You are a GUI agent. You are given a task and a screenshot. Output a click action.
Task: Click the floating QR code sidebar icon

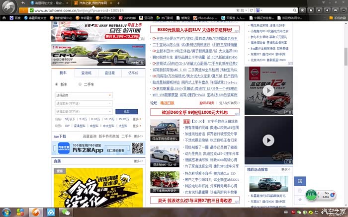(300, 181)
